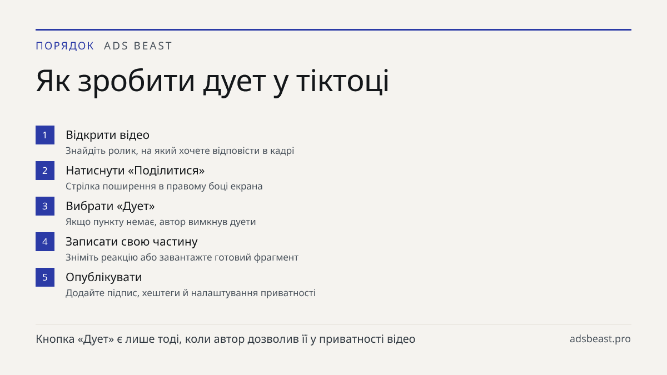This screenshot has height=375, width=667.
Task: Click description «Зніміть реакцію або завантажте готовий фрагмент»
Action: coord(182,257)
